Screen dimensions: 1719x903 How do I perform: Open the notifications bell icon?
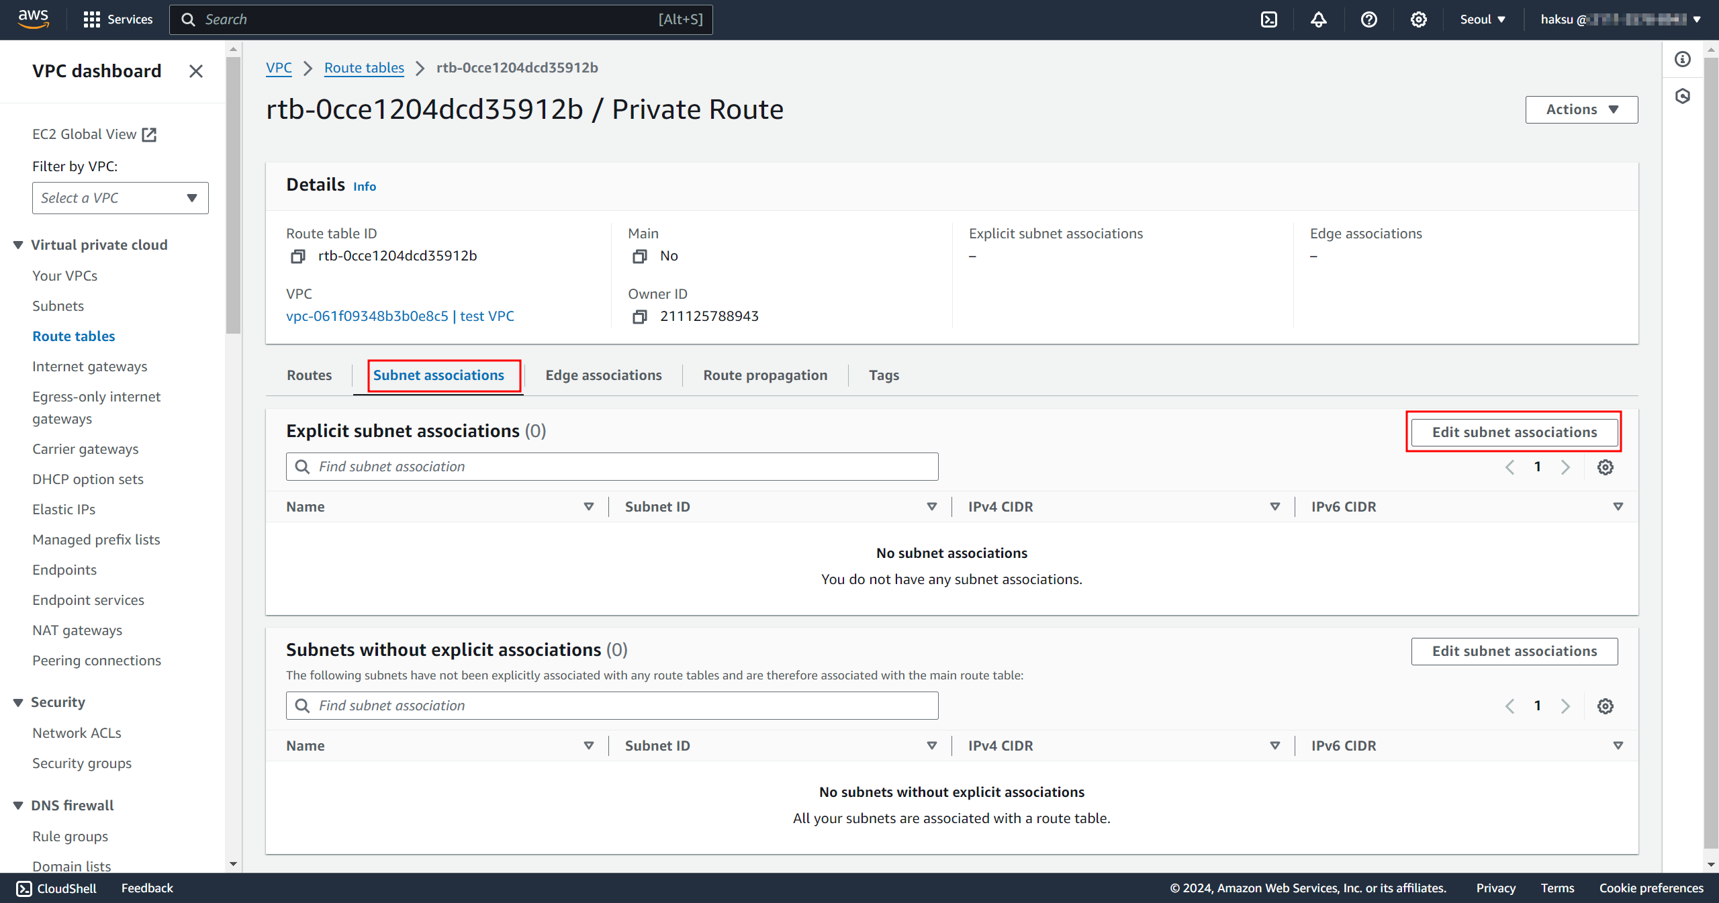(x=1318, y=19)
